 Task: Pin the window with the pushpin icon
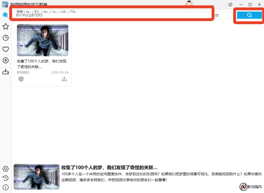click(x=231, y=5)
